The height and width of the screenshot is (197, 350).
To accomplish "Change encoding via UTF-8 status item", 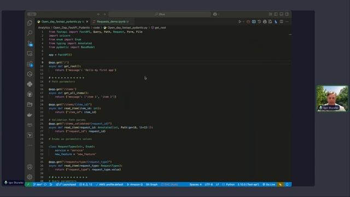I will 209,184.
